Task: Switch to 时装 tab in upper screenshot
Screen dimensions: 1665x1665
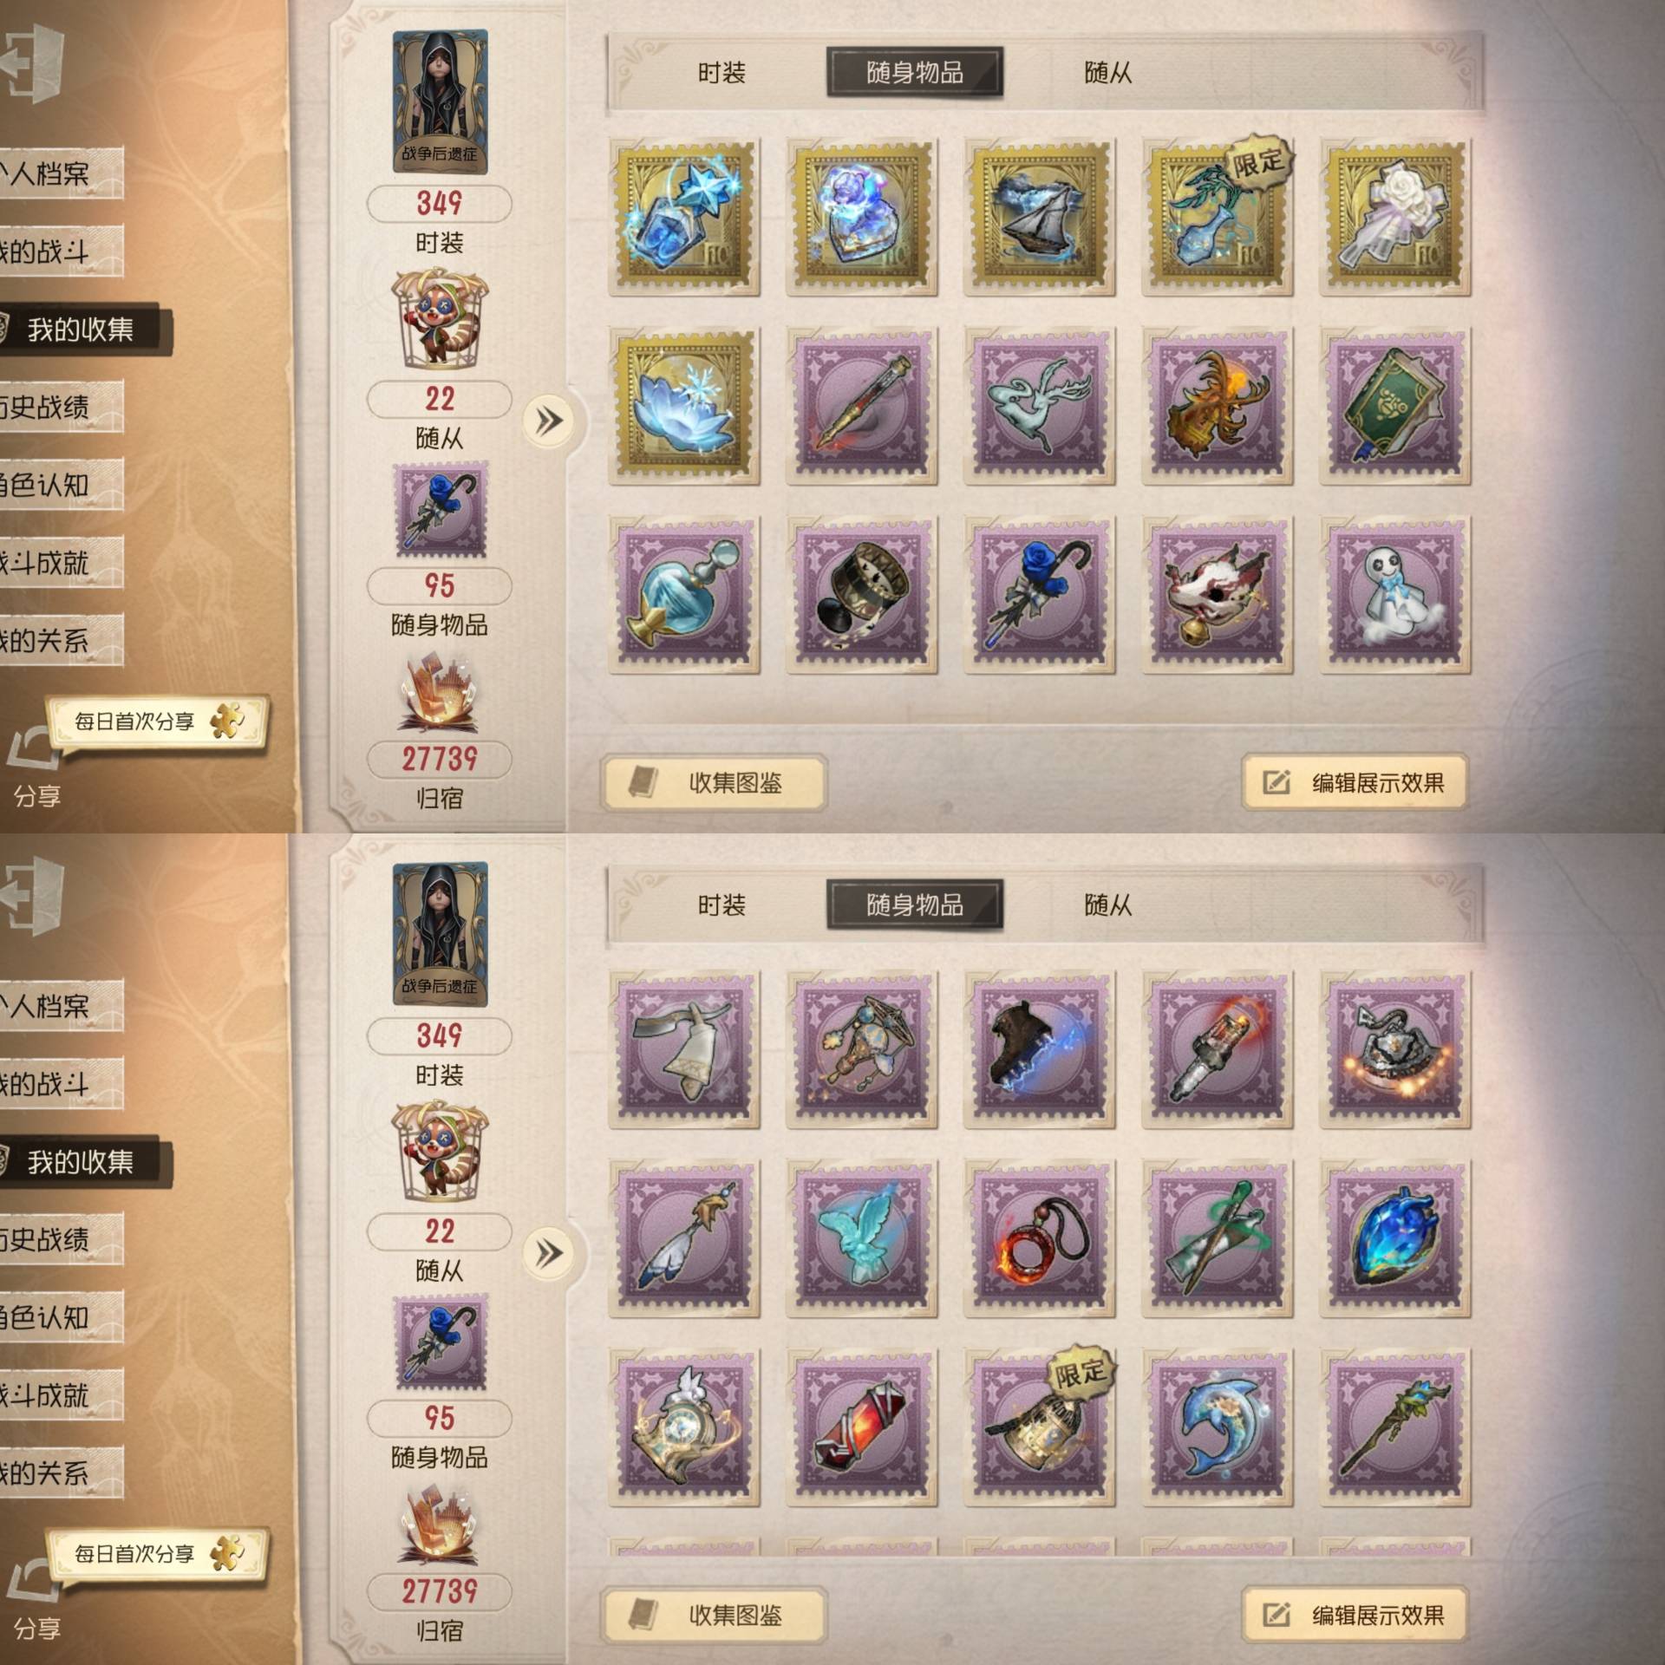Action: coord(721,73)
